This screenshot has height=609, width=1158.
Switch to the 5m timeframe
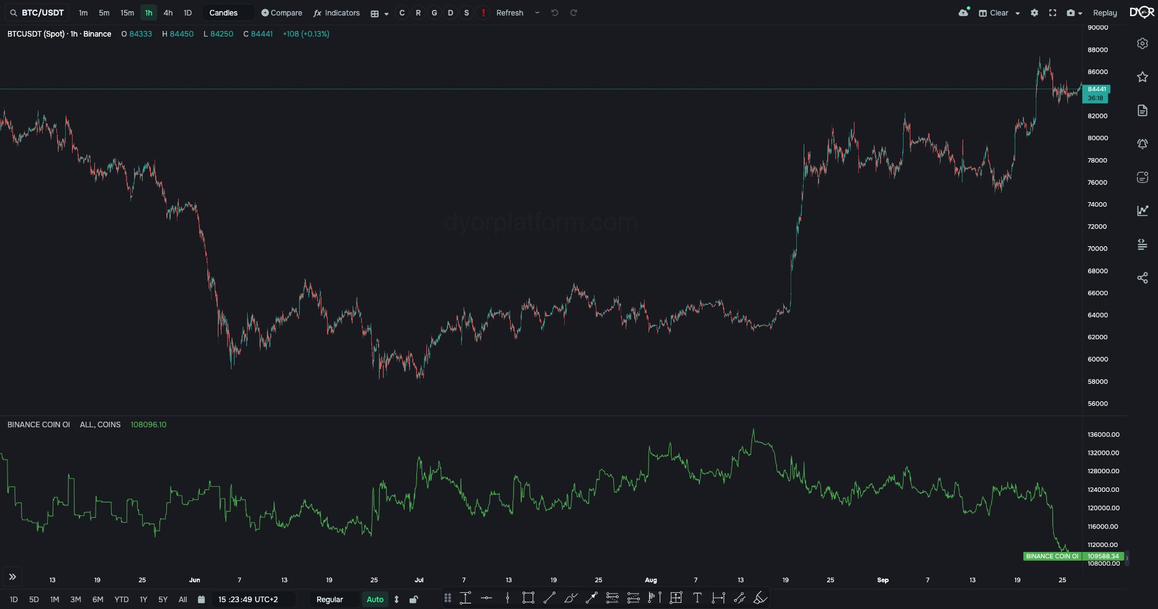click(x=104, y=12)
